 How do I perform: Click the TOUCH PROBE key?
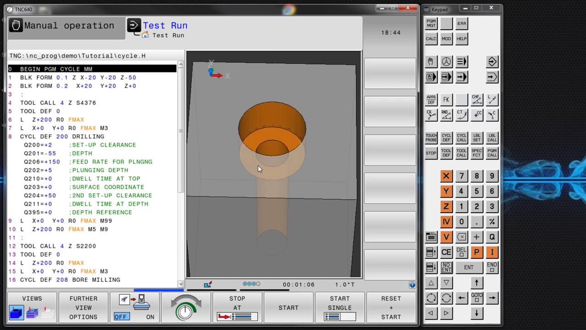tap(431, 138)
